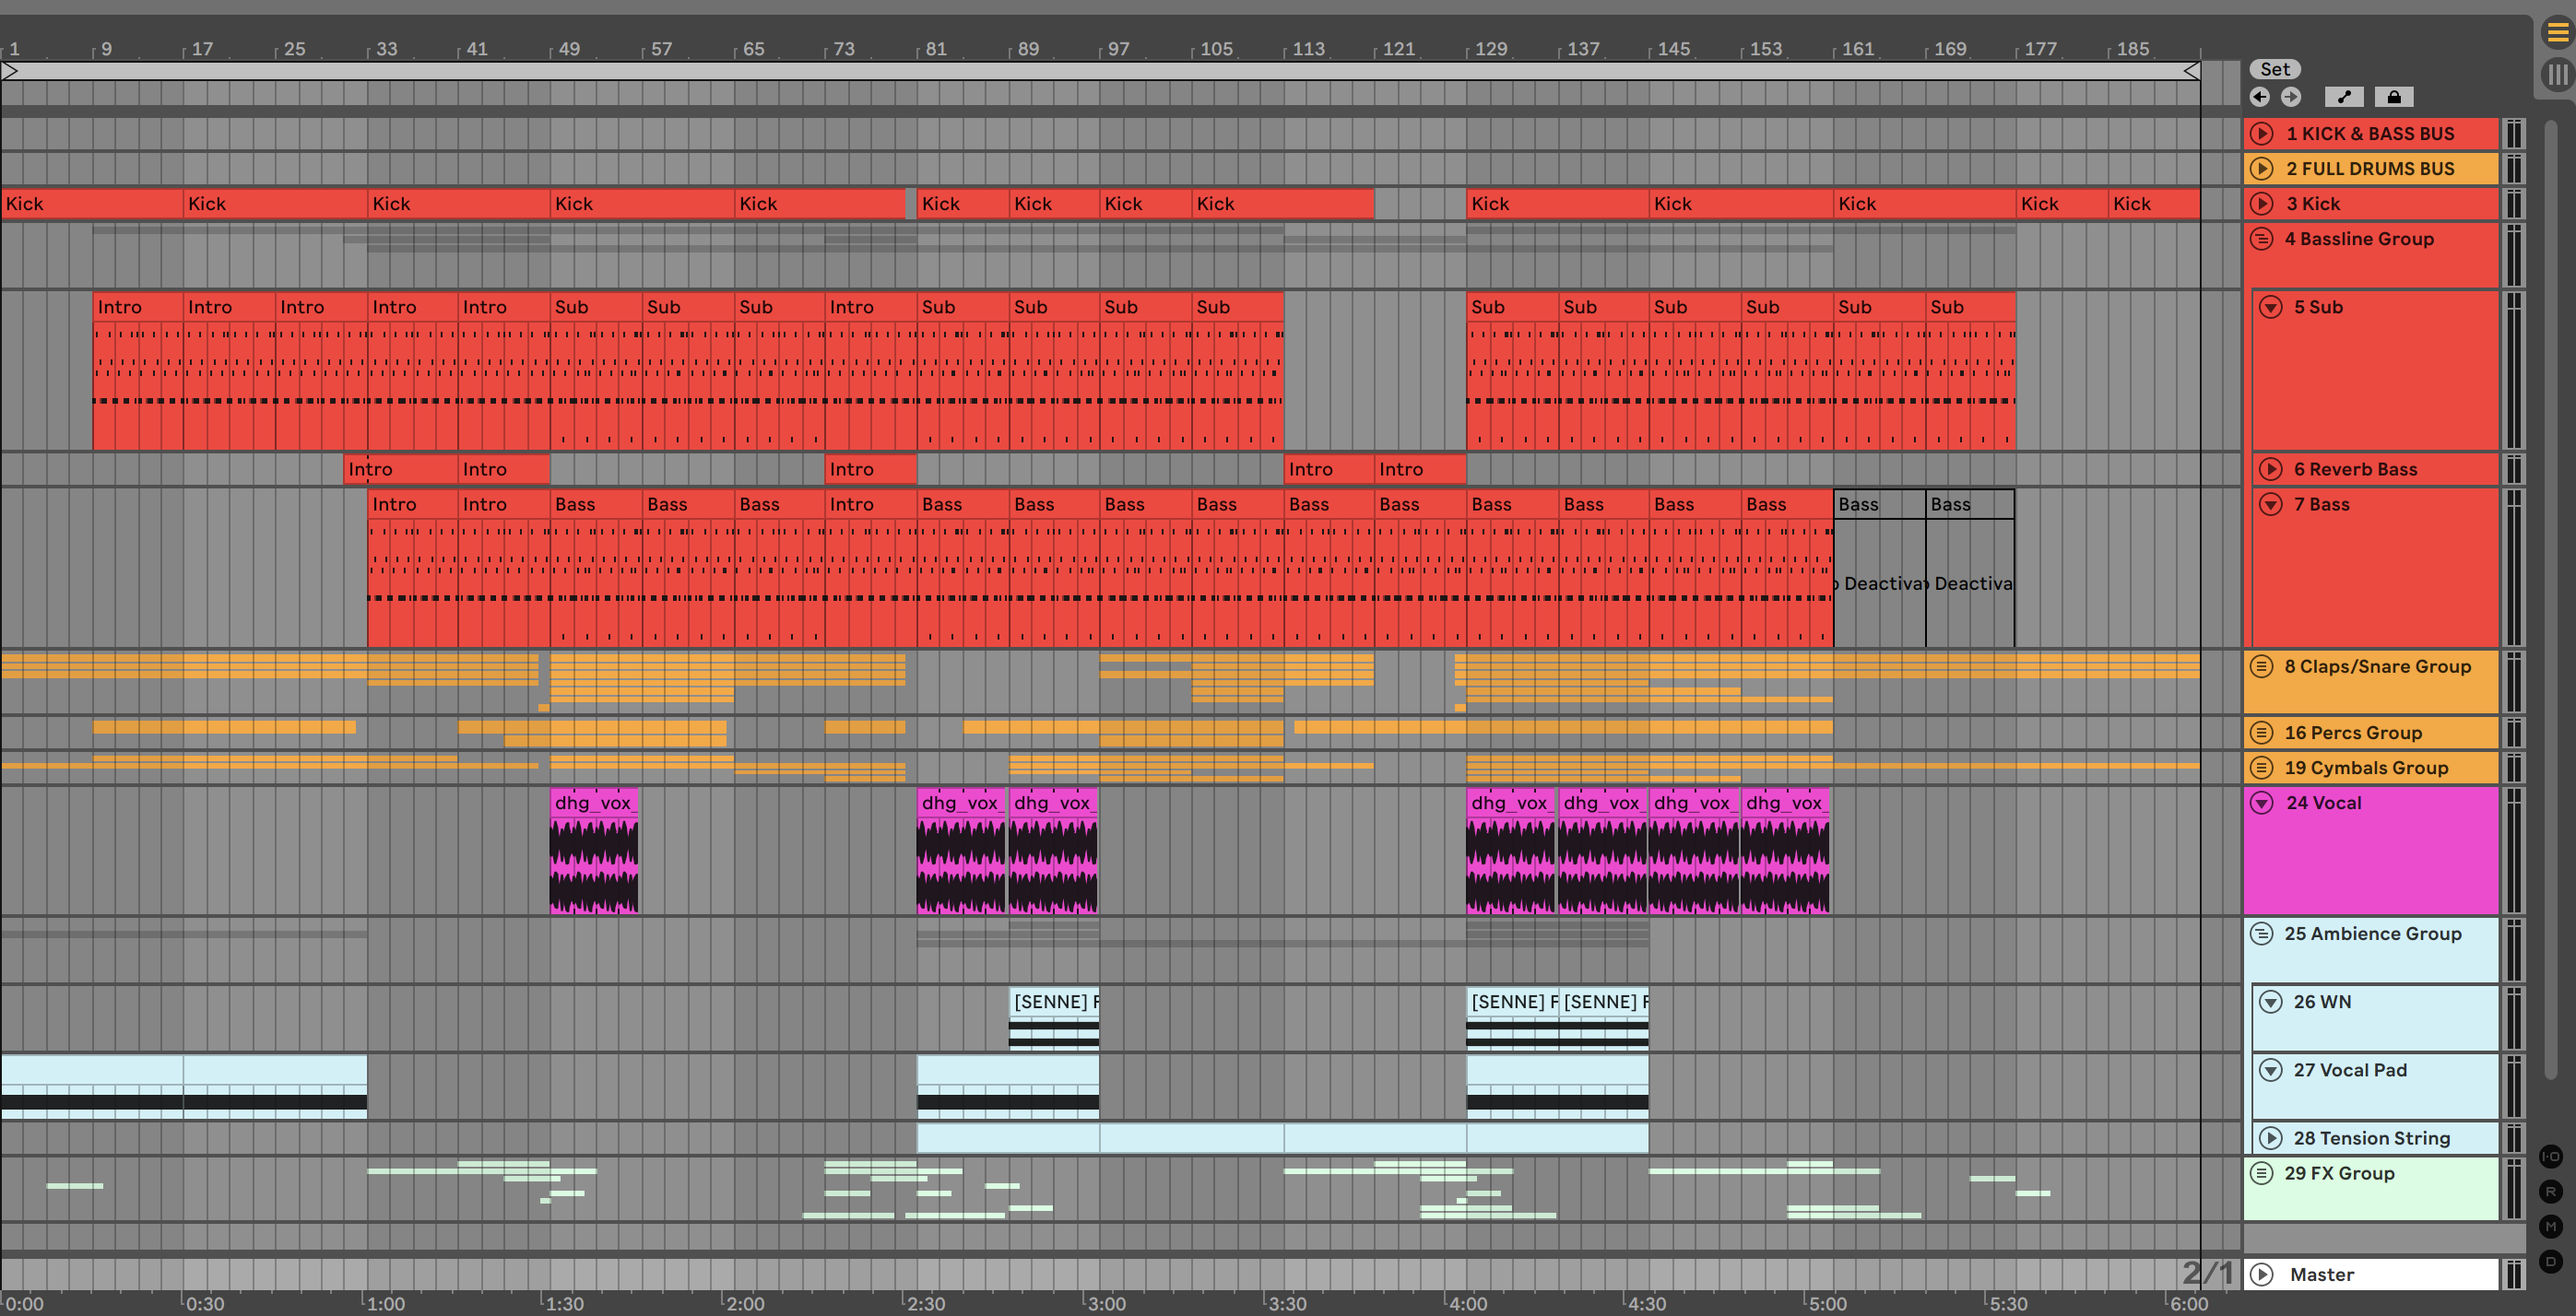Screen dimensions: 2576x1316
Task: Click bar 81 in the beat ruler
Action: (x=935, y=48)
